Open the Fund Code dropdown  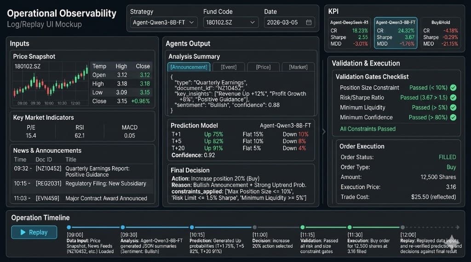[231, 22]
